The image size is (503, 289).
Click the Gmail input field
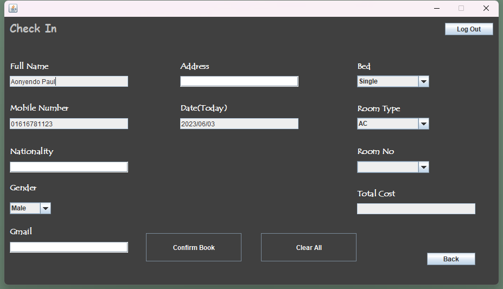click(69, 247)
